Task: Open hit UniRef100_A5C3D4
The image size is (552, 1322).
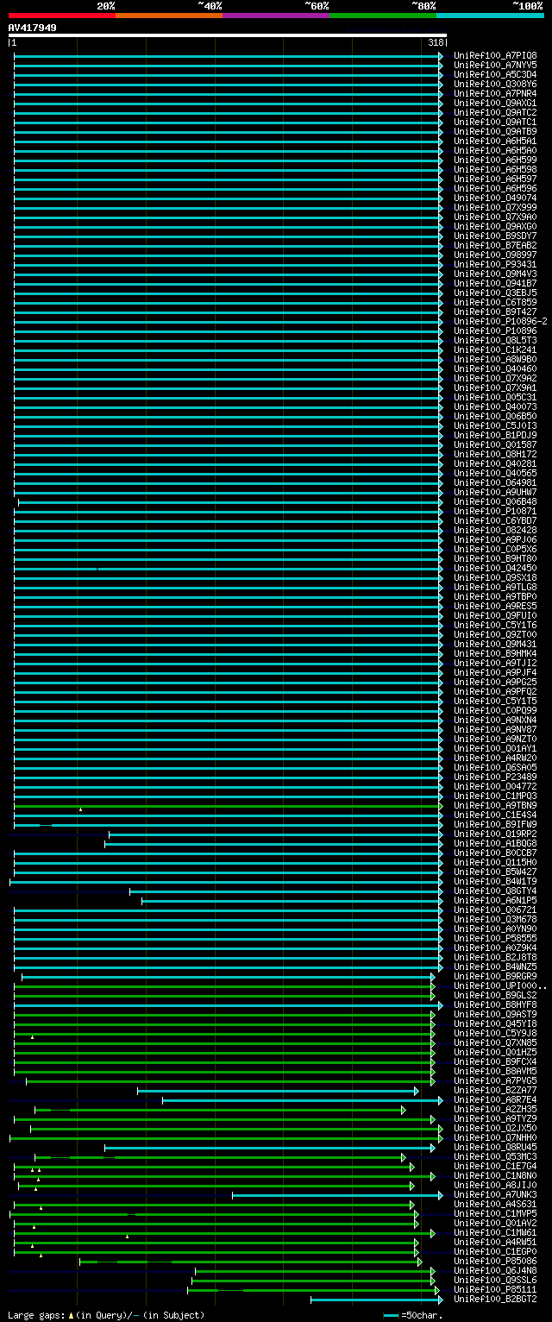Action: pos(495,74)
